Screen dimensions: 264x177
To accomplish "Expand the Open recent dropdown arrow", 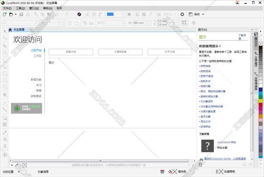I will (x=16, y=14).
